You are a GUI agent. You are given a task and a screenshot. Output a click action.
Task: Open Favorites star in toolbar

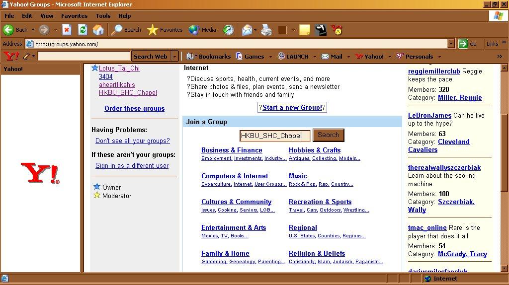click(165, 30)
